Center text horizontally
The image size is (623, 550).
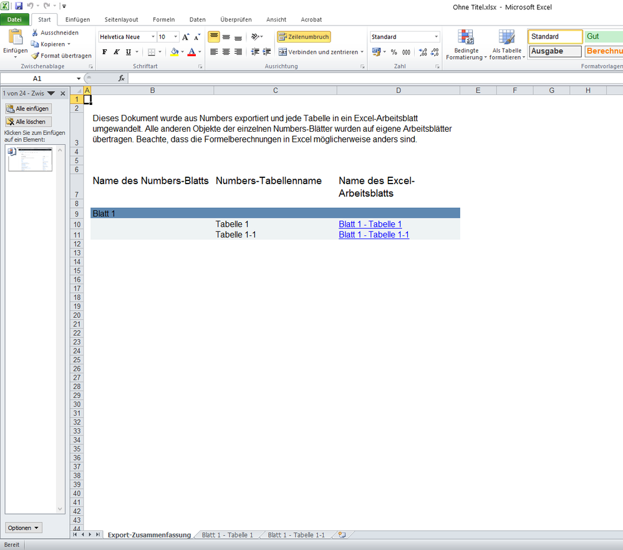pos(226,52)
